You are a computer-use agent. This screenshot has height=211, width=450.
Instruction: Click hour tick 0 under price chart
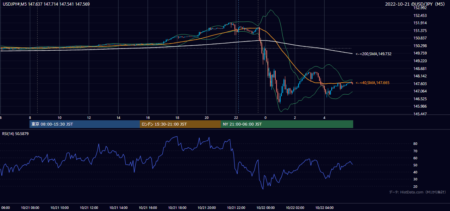click(265, 117)
